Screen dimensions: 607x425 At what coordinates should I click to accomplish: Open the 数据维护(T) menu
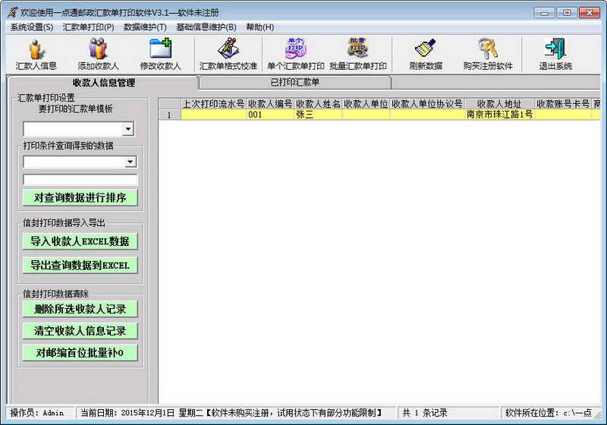(x=145, y=27)
